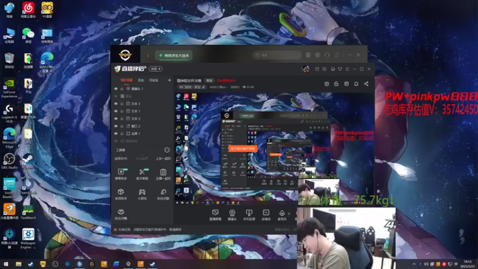Select the 绝地求生大逃杀 tab in back window
478x269 pixels.
tap(174, 56)
